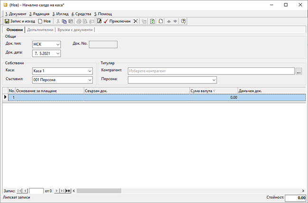This screenshot has height=203, width=308.
Task: Click the ... browse button for Контрагент
Action: pos(299,71)
